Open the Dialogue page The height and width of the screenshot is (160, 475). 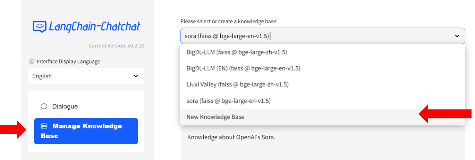click(65, 106)
